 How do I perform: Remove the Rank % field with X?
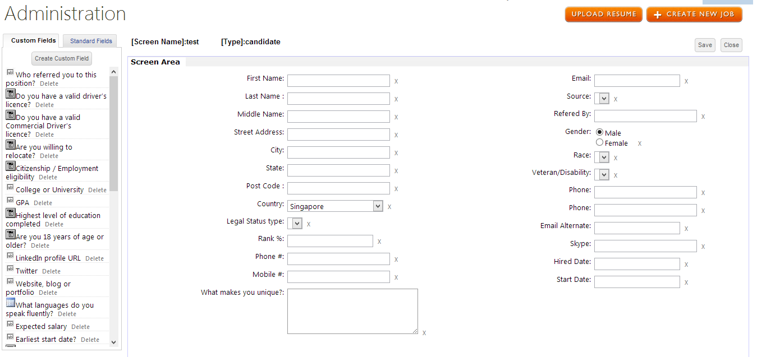pos(379,242)
